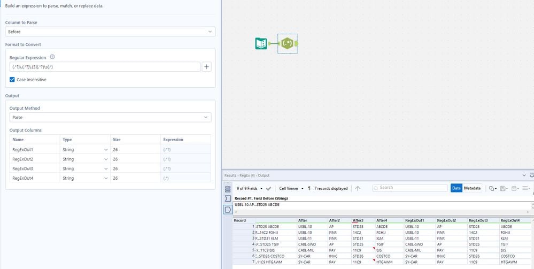Viewport: 534px width, 269px height.
Task: Select the 'CABL-SWO' cell in After column
Action: [x=312, y=244]
